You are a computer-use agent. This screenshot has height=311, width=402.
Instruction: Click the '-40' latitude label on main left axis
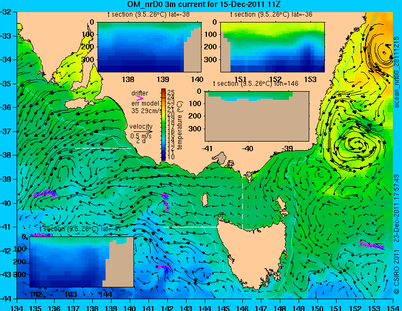(x=6, y=203)
